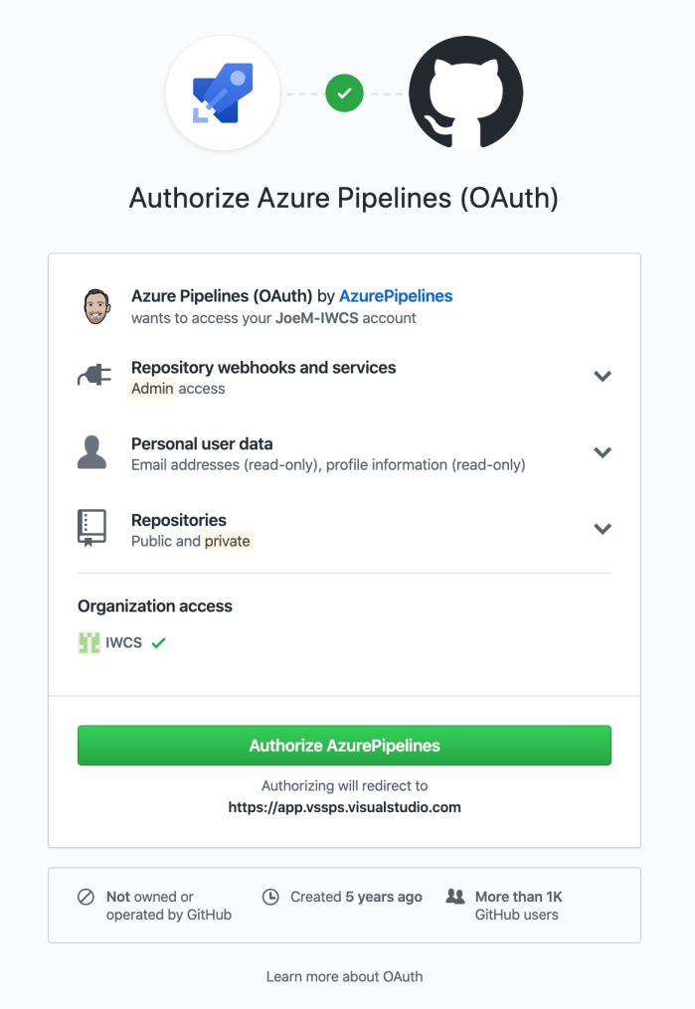The width and height of the screenshot is (695, 1009).
Task: Expand Repository webhooks and services details
Action: 602,377
